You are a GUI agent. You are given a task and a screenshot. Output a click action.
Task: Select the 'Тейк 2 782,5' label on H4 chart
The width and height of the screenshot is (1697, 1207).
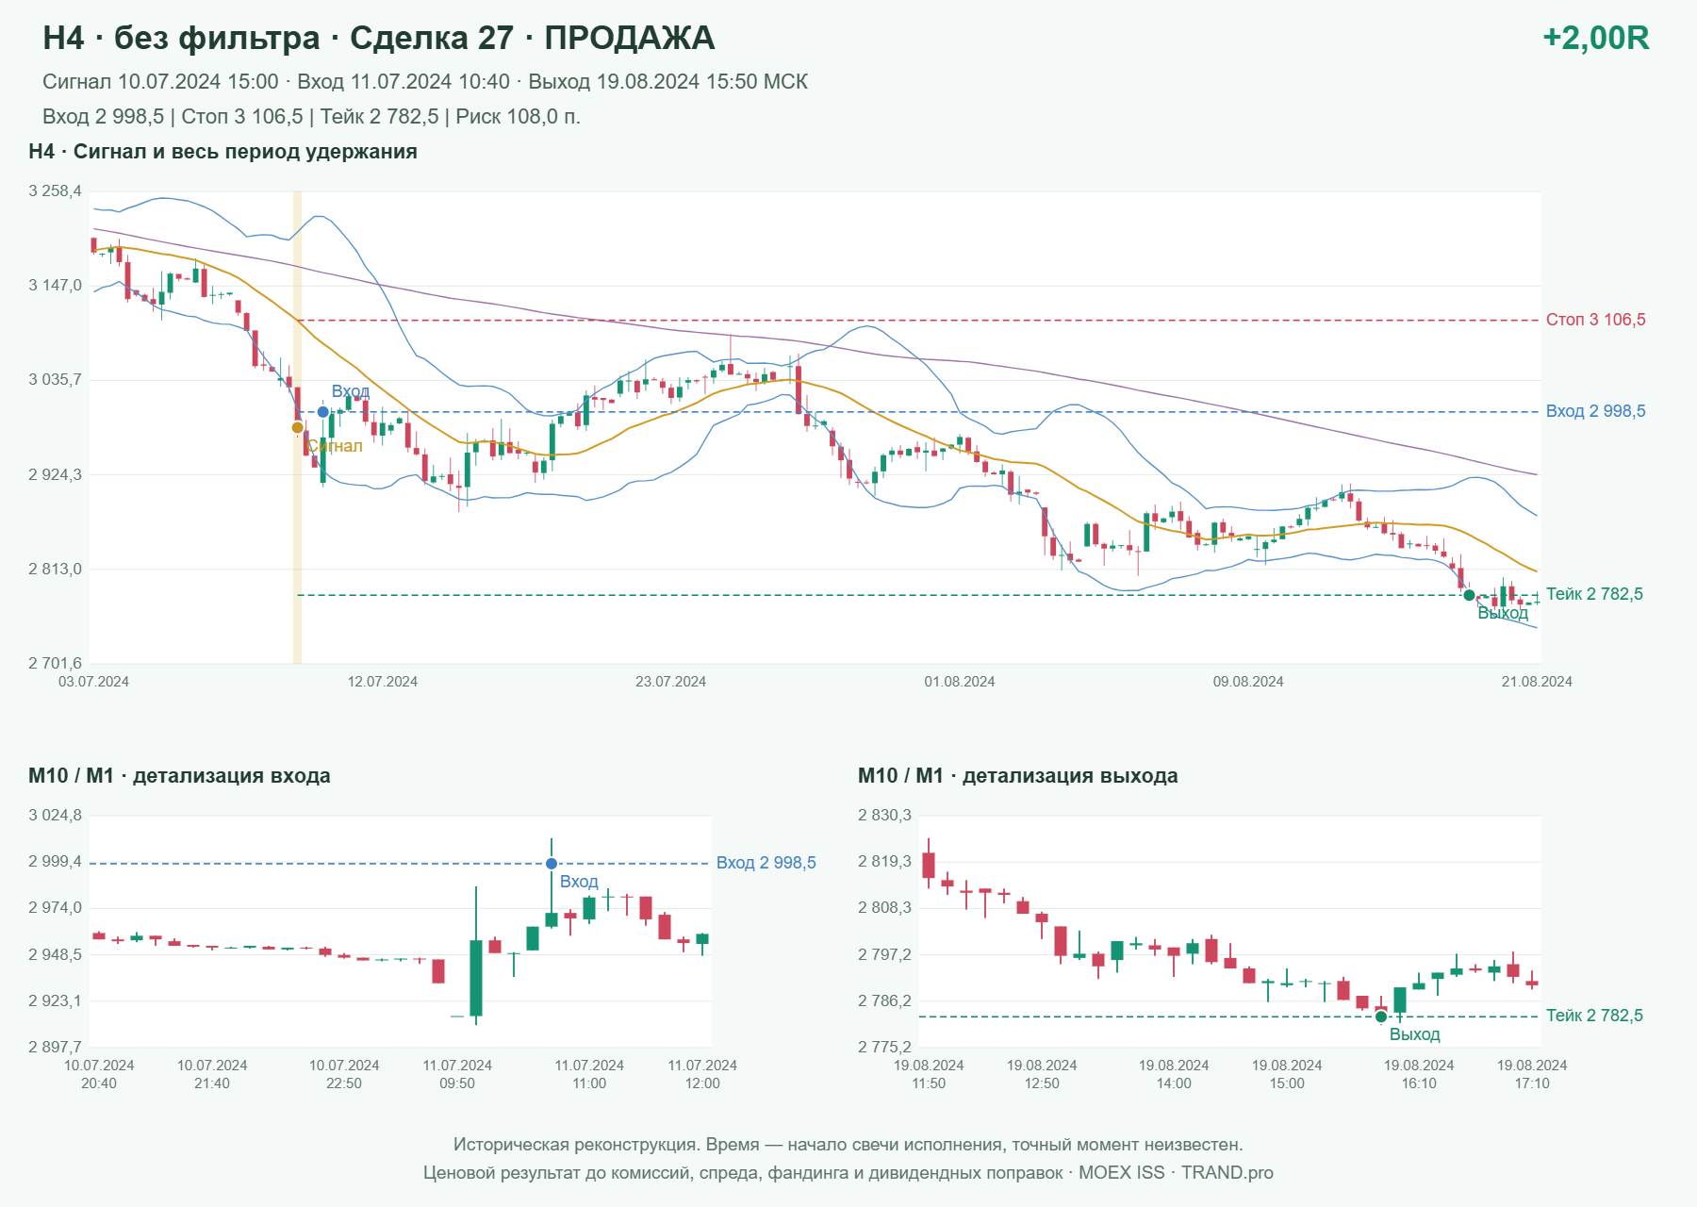1594,594
